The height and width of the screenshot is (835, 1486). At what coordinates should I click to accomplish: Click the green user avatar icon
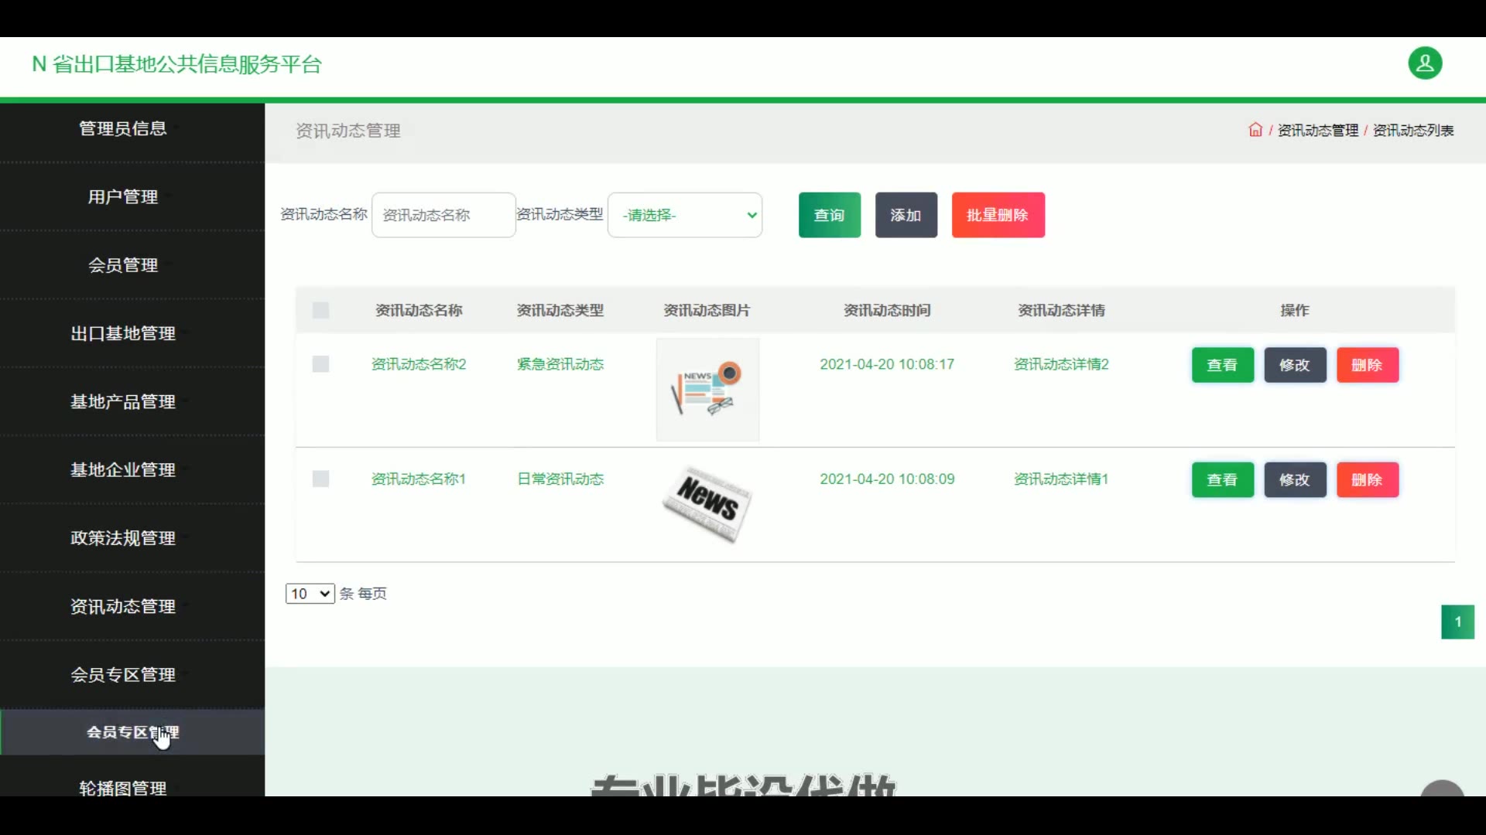pyautogui.click(x=1425, y=63)
